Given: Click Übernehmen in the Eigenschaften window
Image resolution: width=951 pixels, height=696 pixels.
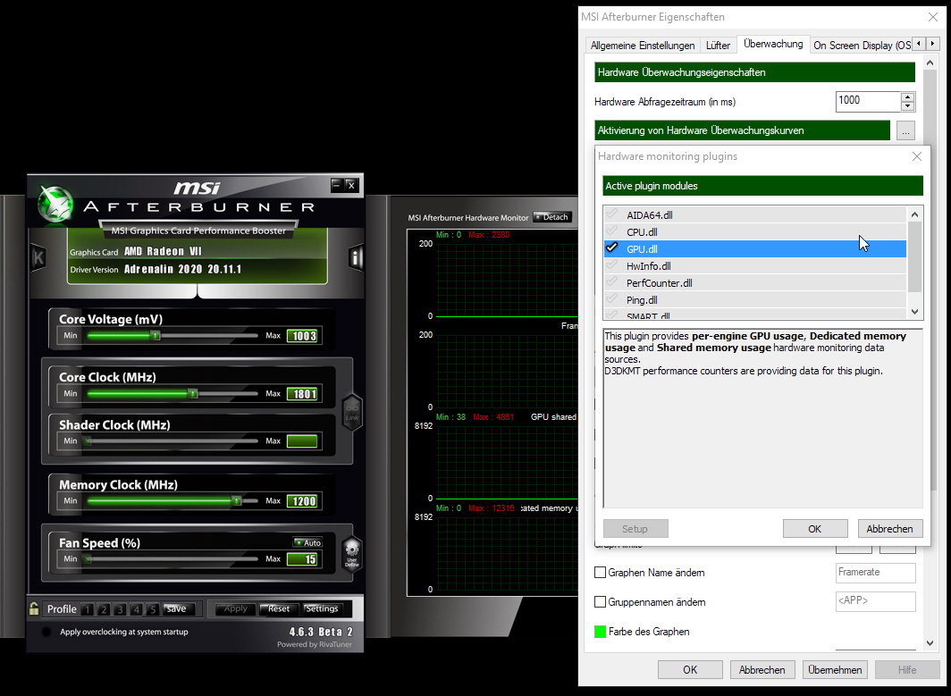Looking at the screenshot, I should tap(835, 670).
